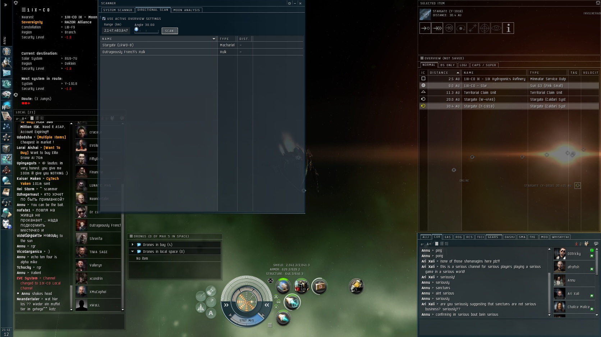Click the Keep at Range diagonal-arrow icon
The width and height of the screenshot is (601, 337).
click(473, 28)
